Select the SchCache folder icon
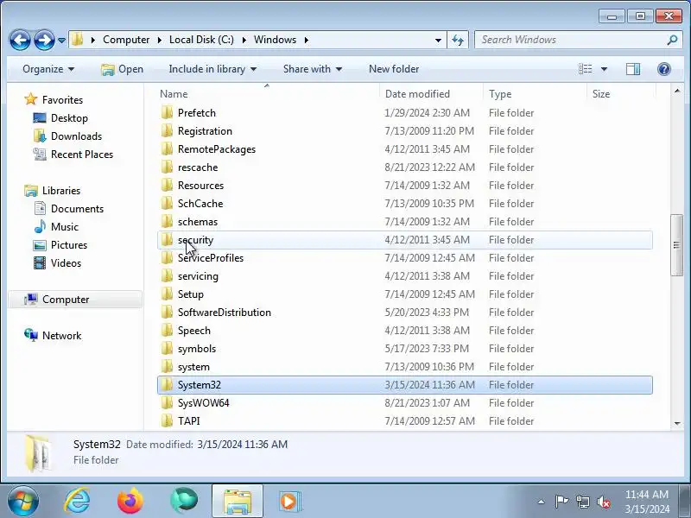The image size is (691, 518). click(x=167, y=204)
